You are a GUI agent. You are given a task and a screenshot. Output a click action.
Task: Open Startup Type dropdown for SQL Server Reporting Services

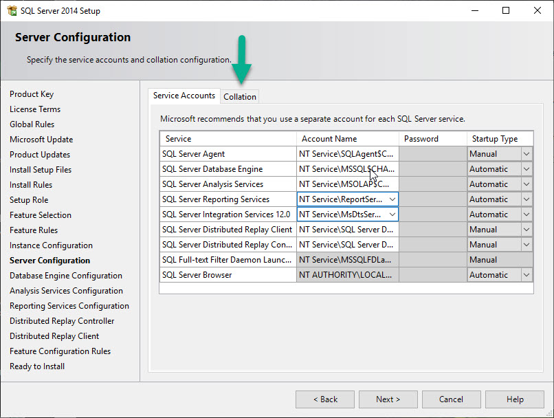[x=527, y=199]
